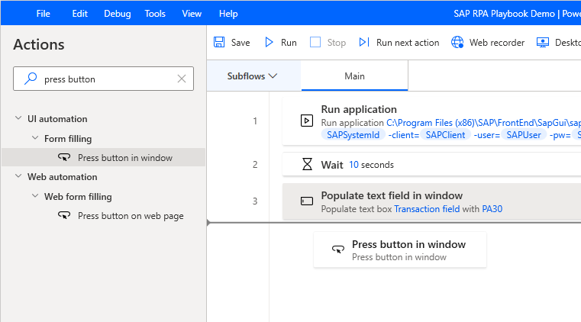Click the Save label in the toolbar

(240, 43)
